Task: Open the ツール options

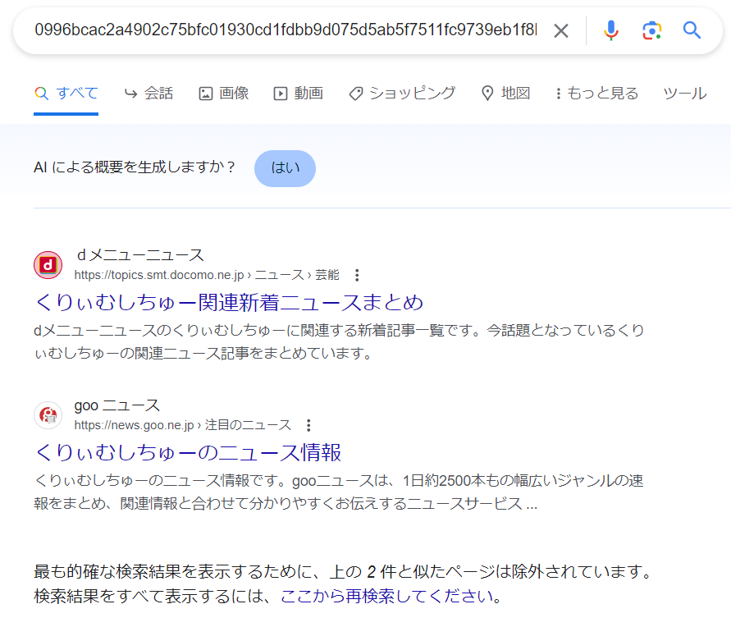Action: coord(685,94)
